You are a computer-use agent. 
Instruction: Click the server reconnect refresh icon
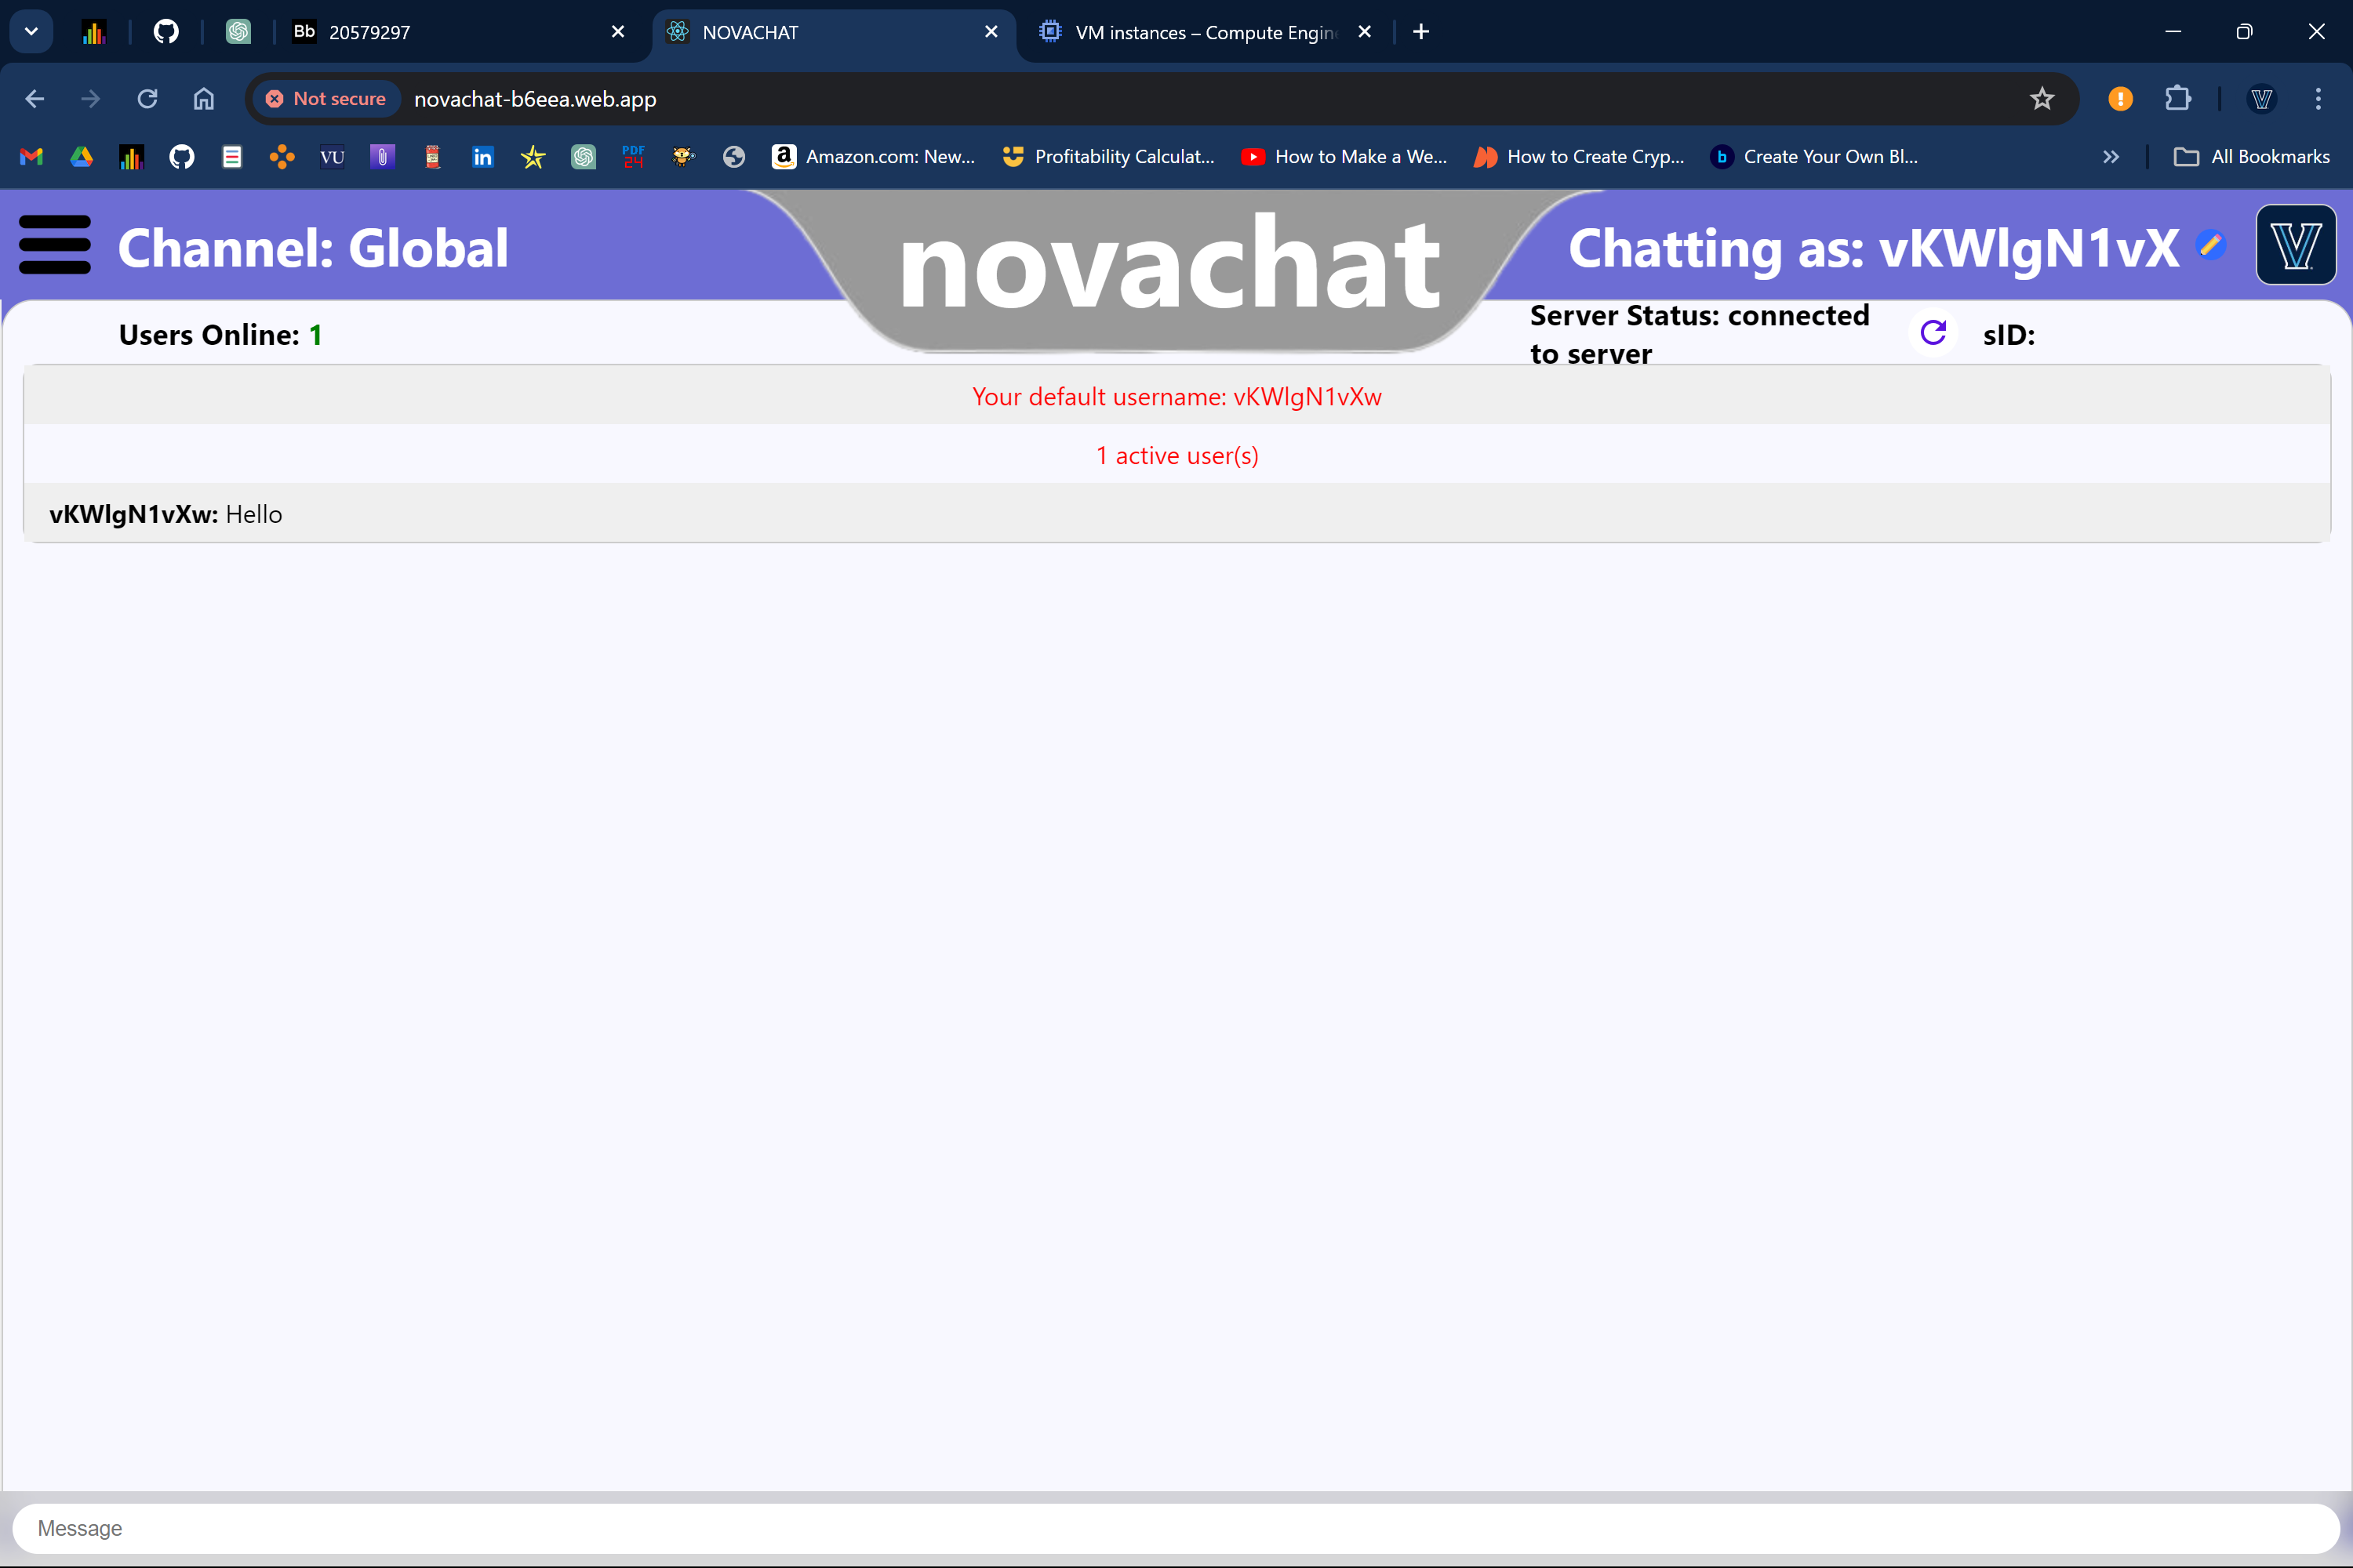point(1933,333)
